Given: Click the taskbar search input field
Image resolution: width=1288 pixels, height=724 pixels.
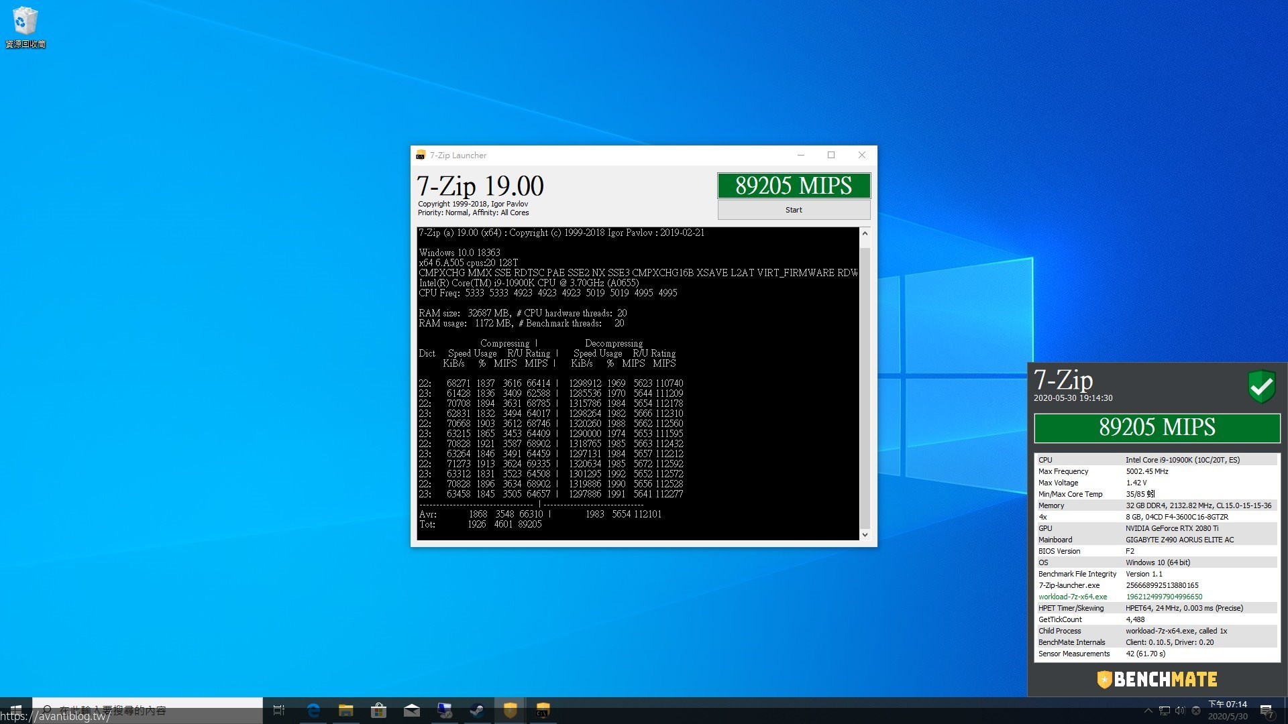Looking at the screenshot, I should pos(148,711).
